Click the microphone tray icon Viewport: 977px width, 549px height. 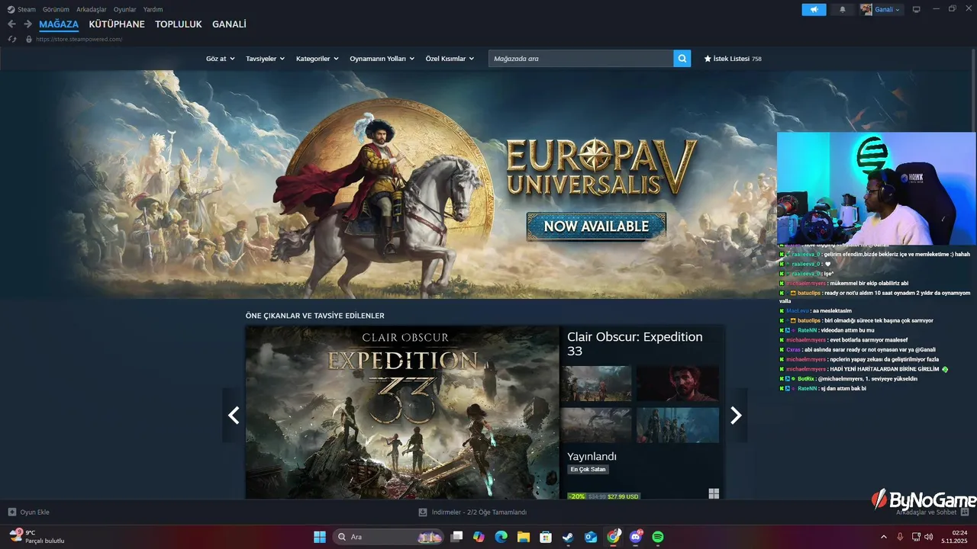point(900,537)
